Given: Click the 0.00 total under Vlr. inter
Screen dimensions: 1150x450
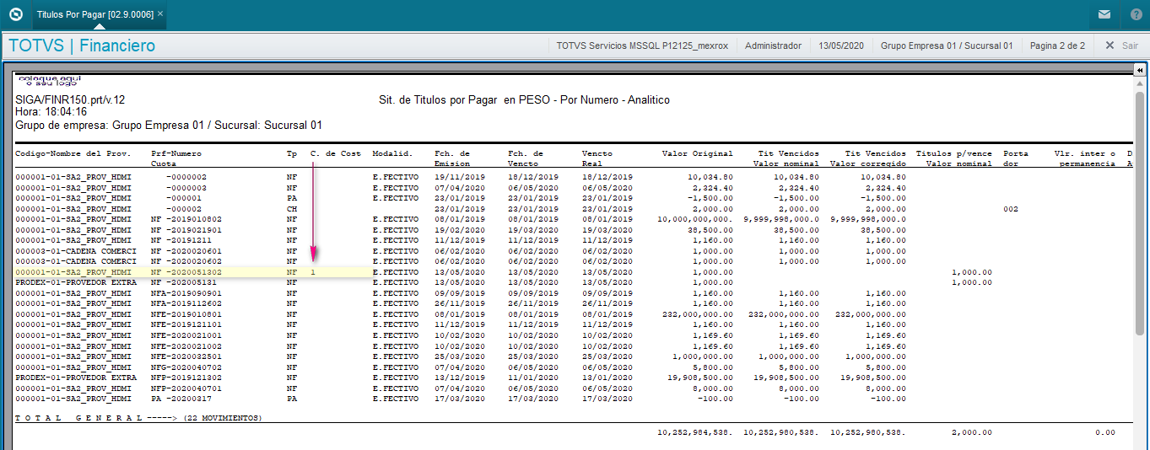Looking at the screenshot, I should click(1105, 431).
